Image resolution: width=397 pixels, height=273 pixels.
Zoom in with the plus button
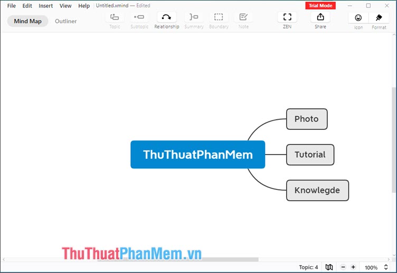(353, 267)
